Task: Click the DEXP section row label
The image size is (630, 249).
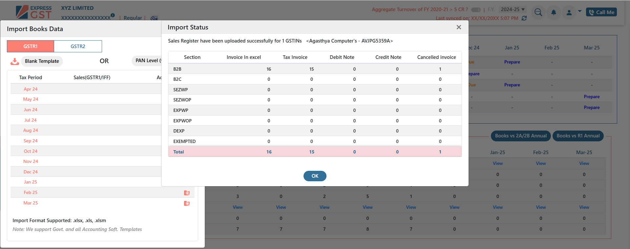Action: (x=179, y=131)
